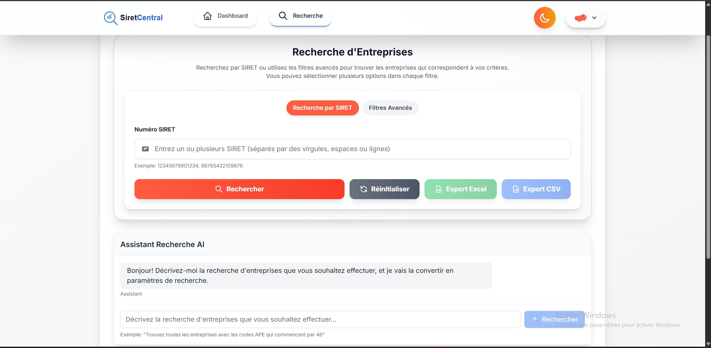Image resolution: width=711 pixels, height=348 pixels.
Task: Click the red user avatar icon
Action: click(580, 18)
